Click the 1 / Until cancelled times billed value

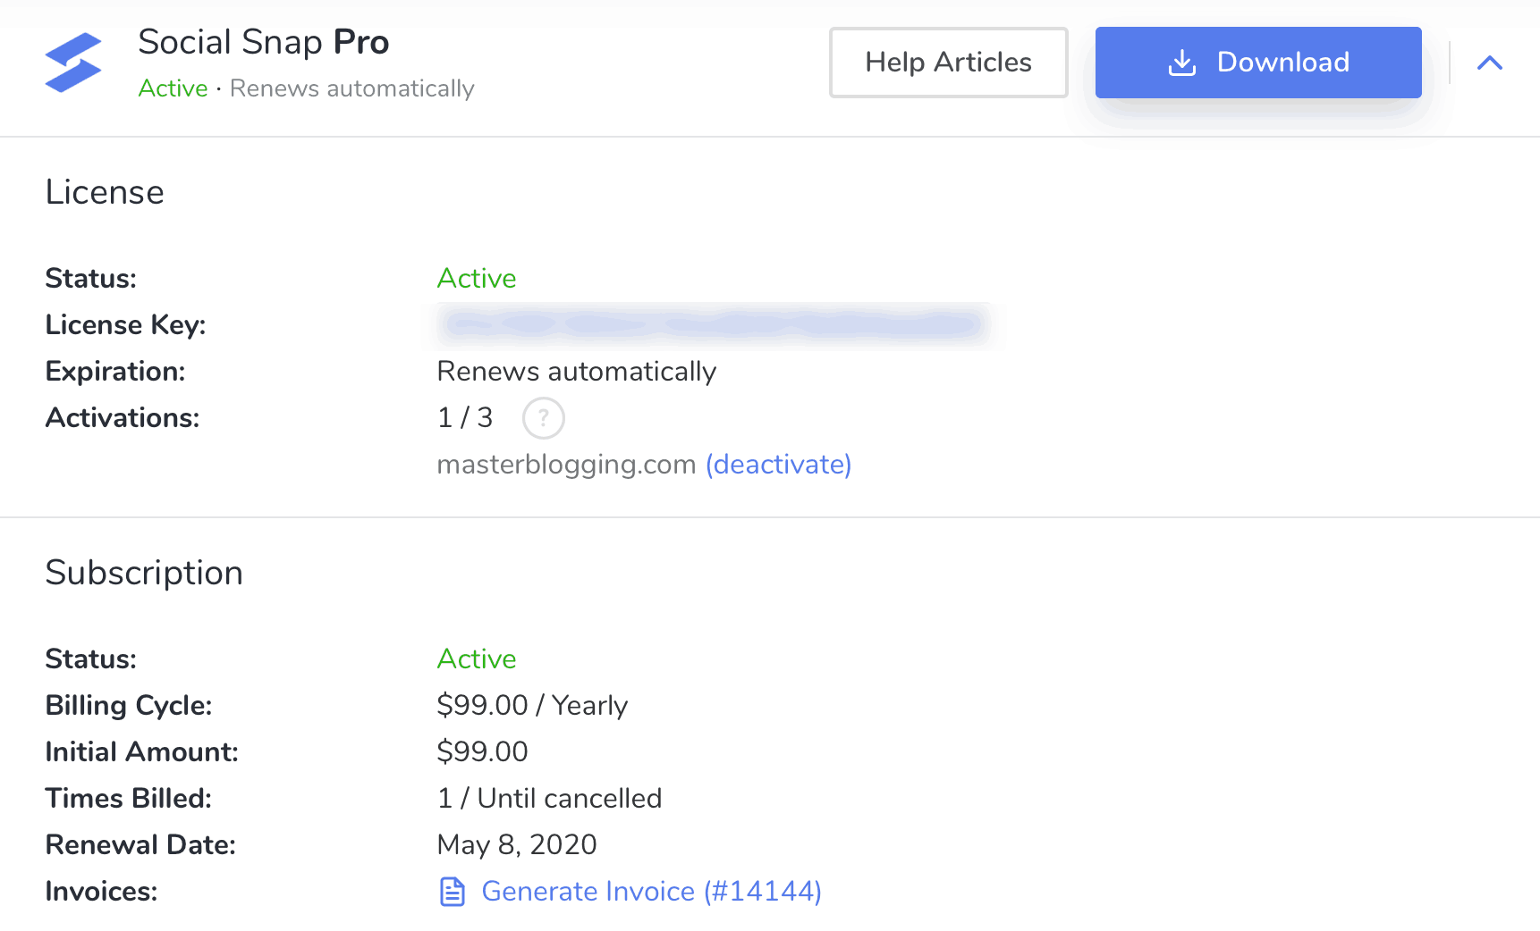coord(548,798)
